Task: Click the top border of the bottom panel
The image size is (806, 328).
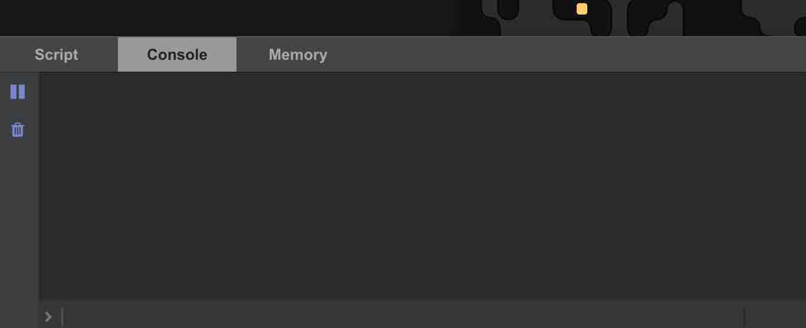Action: [403, 36]
